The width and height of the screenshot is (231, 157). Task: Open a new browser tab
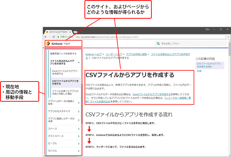click(75, 32)
